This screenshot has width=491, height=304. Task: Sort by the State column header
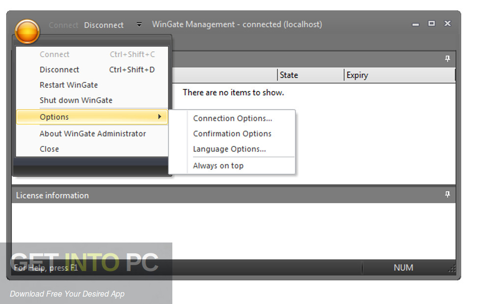(310, 75)
